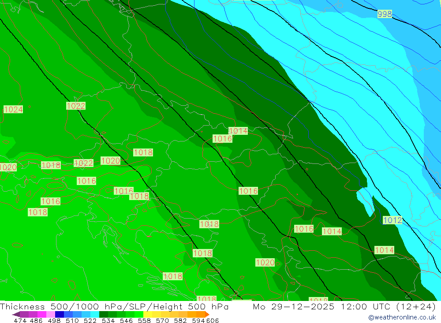
Task: Click the 606 value on the legend
Action: coord(213,320)
